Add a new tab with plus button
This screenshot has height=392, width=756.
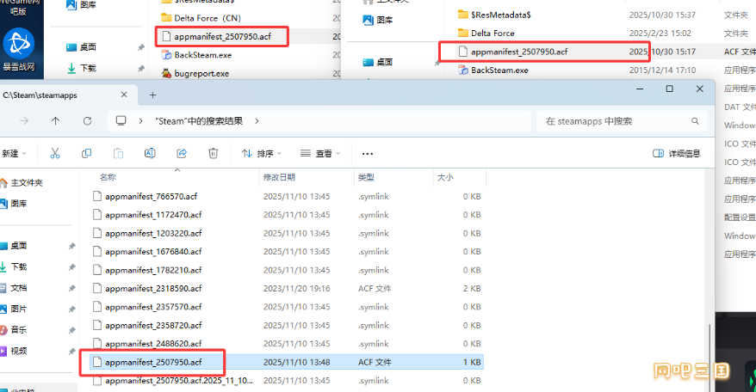tap(153, 95)
